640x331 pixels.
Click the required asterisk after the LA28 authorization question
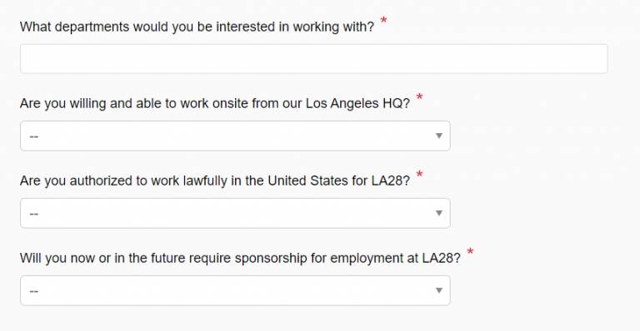[x=419, y=175]
